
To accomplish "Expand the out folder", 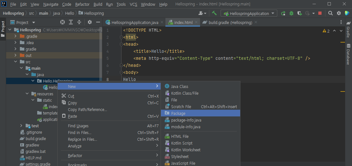I will tap(15, 55).
